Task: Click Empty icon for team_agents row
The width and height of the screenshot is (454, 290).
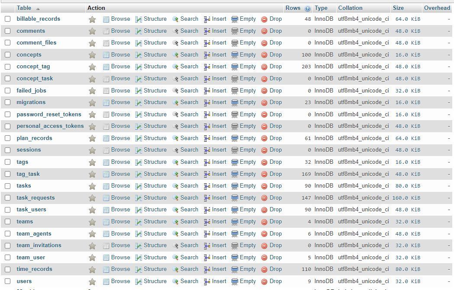Action: (235, 234)
